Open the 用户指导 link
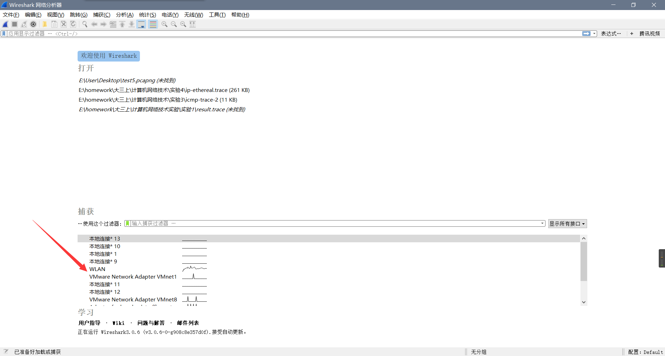This screenshot has width=665, height=356. click(x=89, y=323)
